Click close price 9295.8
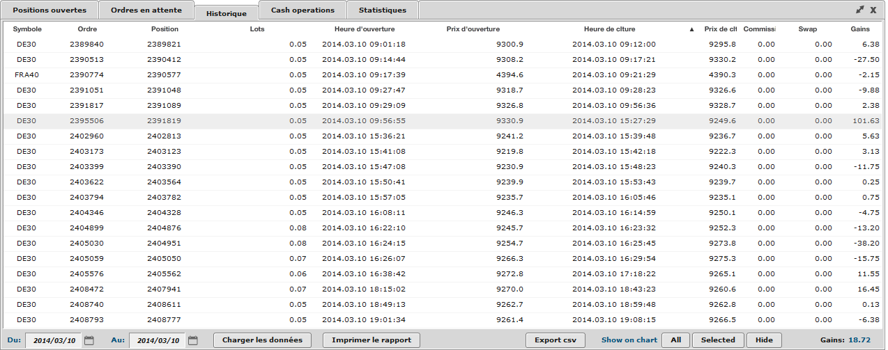This screenshot has width=888, height=350. 722,45
